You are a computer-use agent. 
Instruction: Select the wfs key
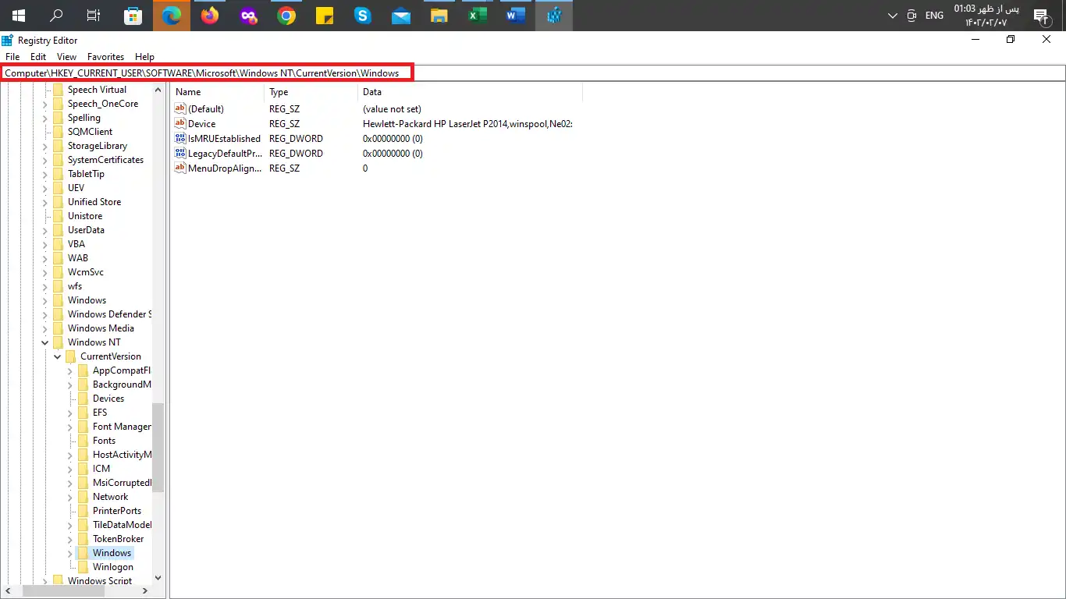75,286
